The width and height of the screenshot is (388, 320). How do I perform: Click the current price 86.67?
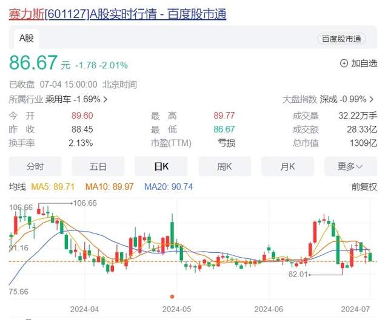pos(33,62)
